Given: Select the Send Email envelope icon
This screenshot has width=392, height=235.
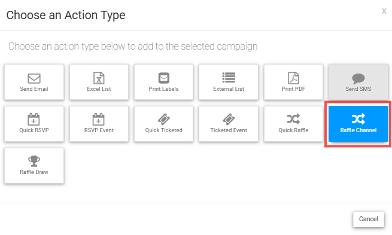Looking at the screenshot, I should 34,78.
